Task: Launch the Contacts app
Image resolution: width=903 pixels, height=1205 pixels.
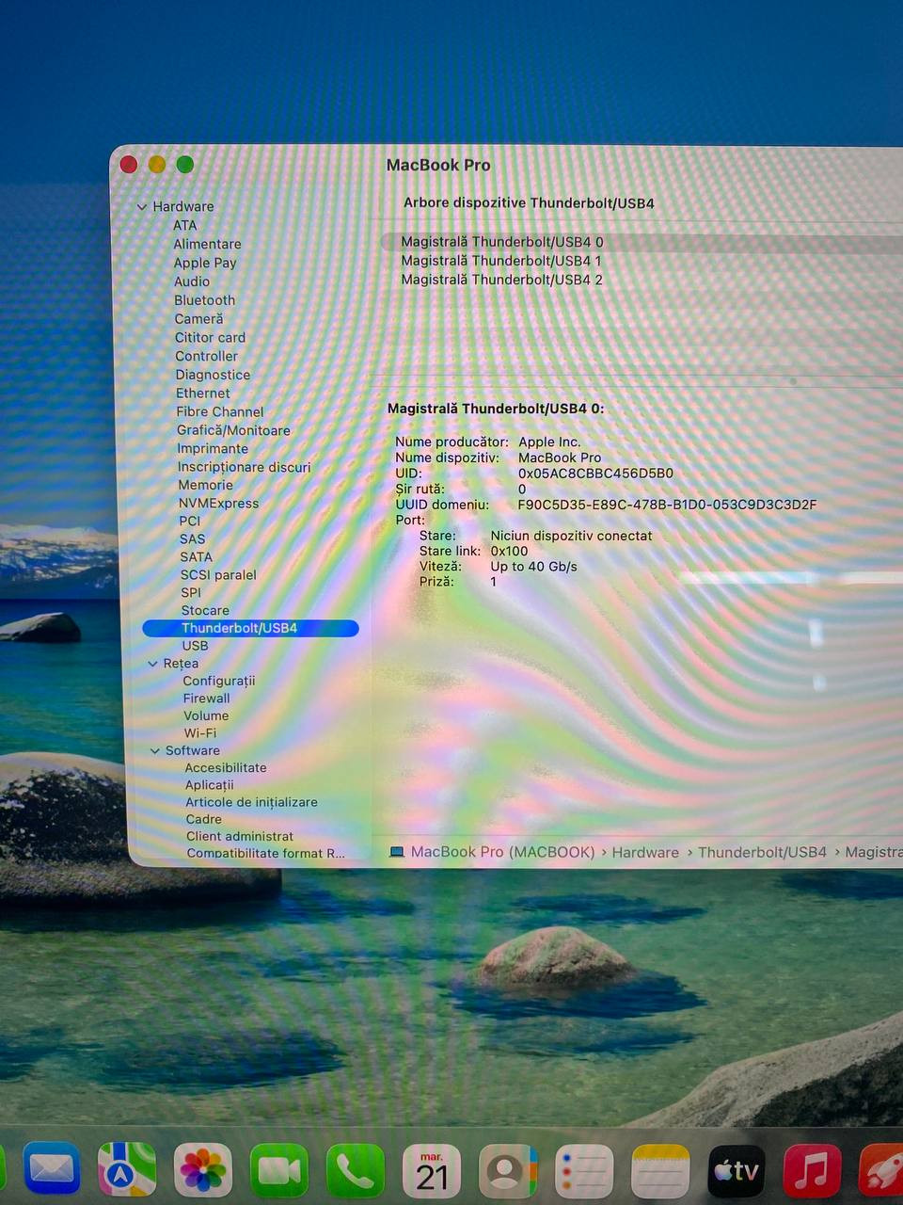Action: 508,1170
